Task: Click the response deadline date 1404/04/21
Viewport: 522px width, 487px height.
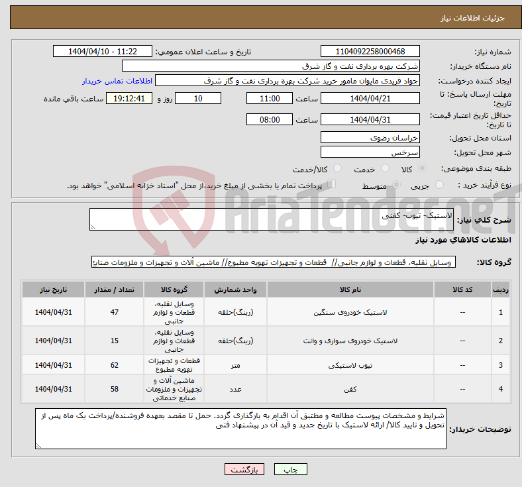Action: click(370, 99)
